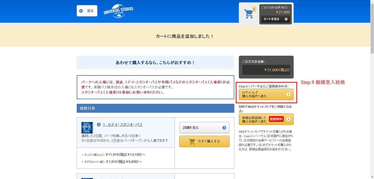This screenshot has width=374, height=179.
Task: Click the 登録無料 red badge
Action: coord(276,119)
